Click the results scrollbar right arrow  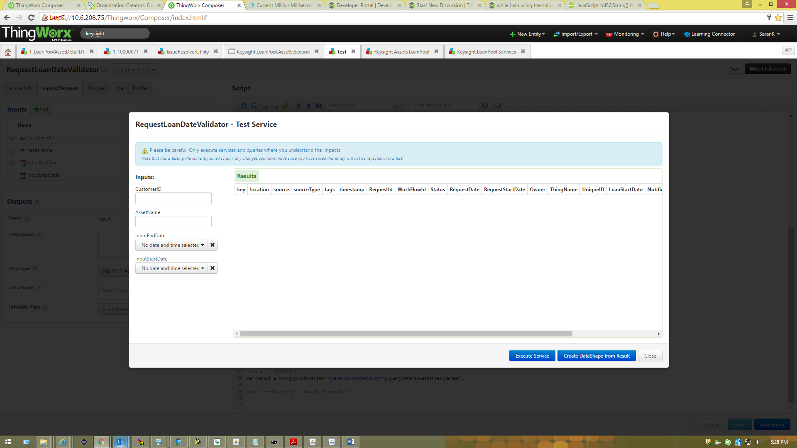(x=658, y=334)
